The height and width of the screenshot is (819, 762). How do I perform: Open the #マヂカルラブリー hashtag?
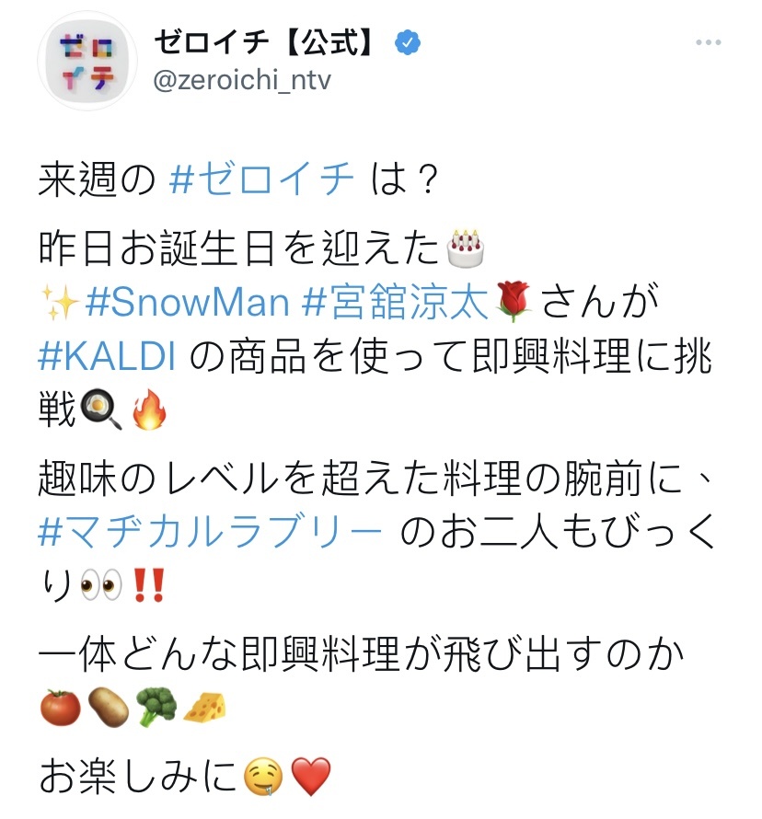(210, 534)
